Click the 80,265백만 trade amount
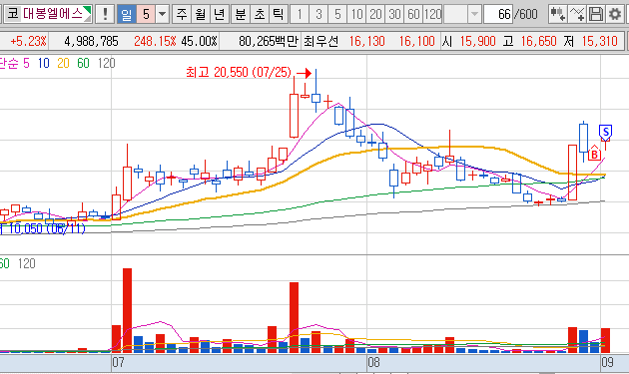This screenshot has width=629, height=374. (269, 41)
